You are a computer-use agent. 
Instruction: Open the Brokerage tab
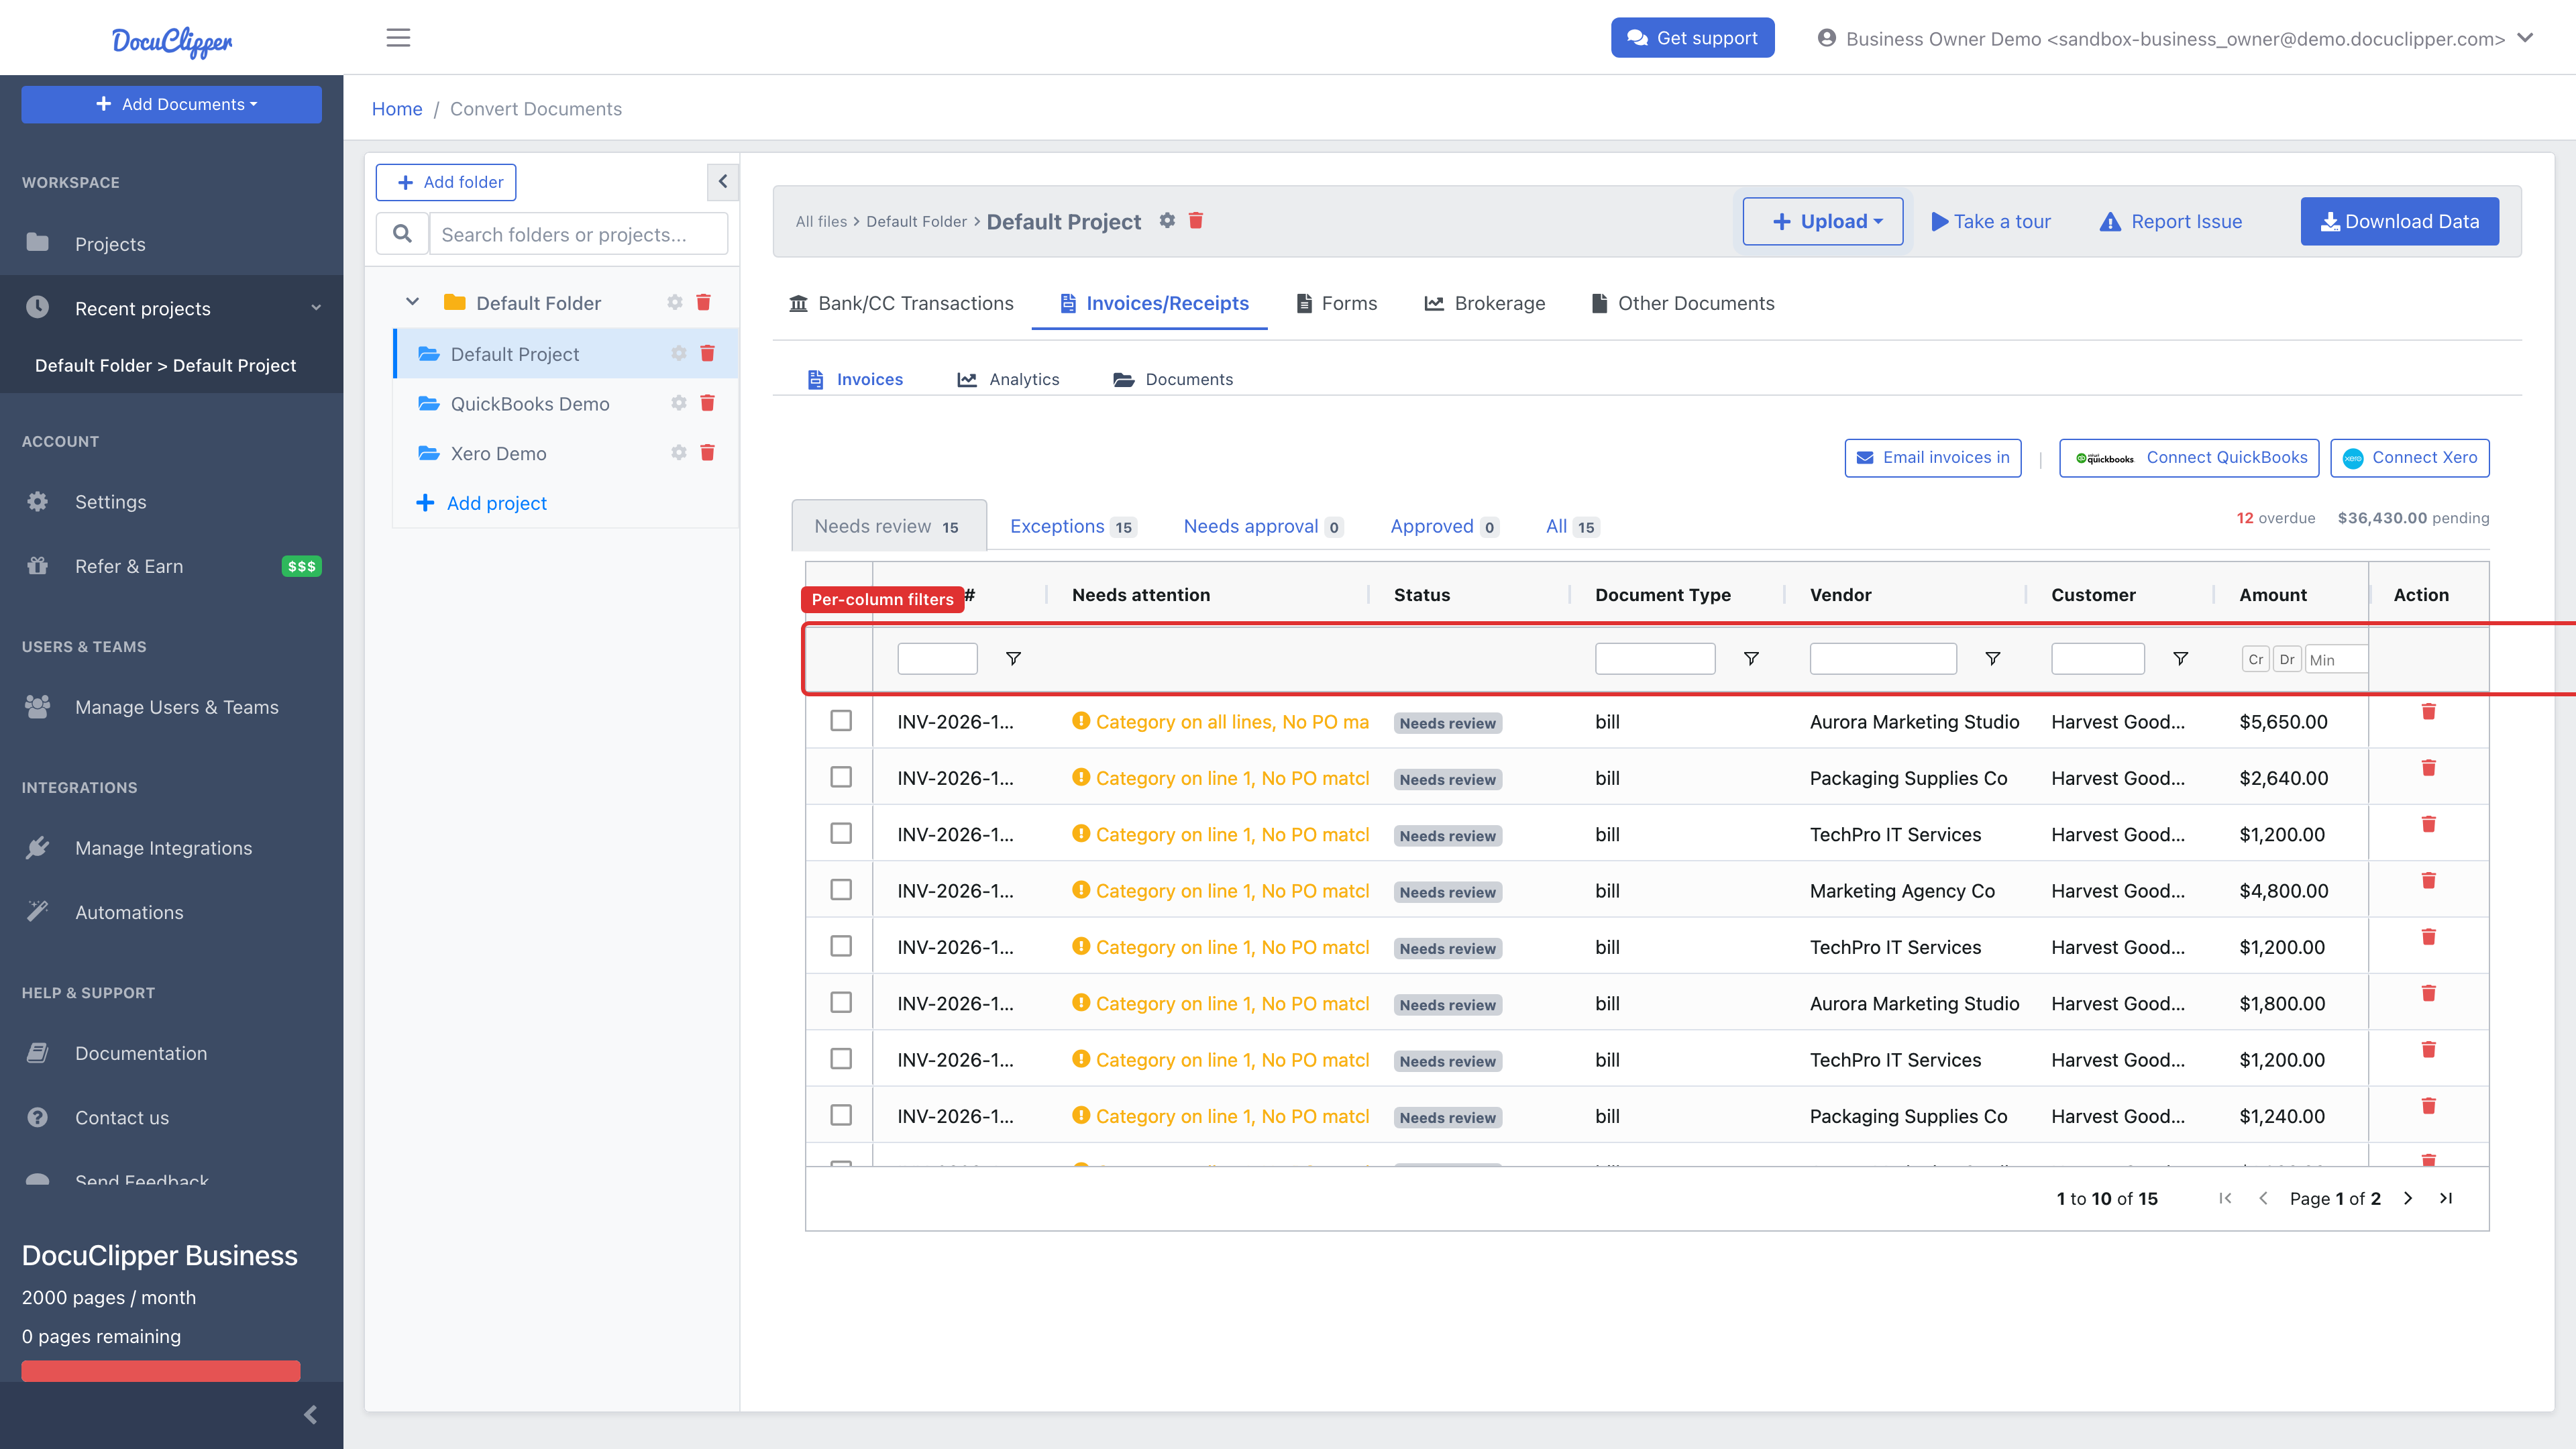[1485, 303]
